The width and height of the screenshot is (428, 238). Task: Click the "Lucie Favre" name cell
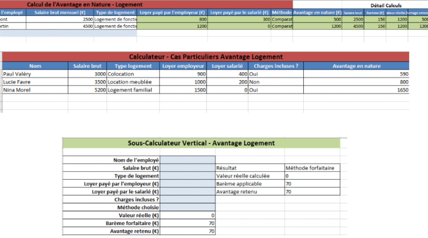coord(35,82)
